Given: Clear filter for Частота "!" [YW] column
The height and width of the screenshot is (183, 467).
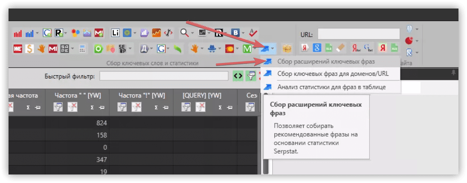Looking at the screenshot, I should tap(136, 107).
